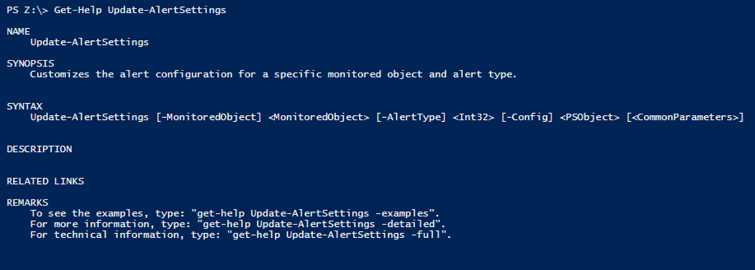Click the PS Z:\> prompt text

click(27, 11)
